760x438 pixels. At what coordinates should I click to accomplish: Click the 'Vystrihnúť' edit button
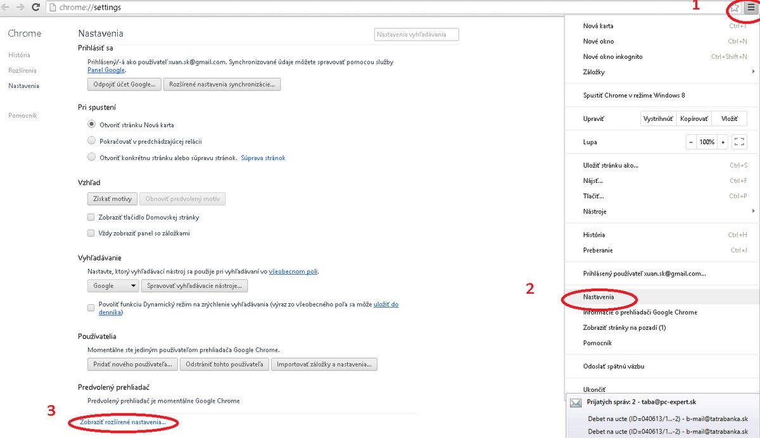coord(658,118)
